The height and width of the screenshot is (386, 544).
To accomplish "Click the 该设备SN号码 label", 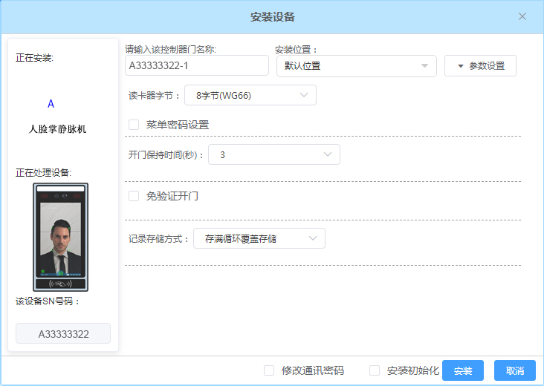I will pyautogui.click(x=48, y=301).
